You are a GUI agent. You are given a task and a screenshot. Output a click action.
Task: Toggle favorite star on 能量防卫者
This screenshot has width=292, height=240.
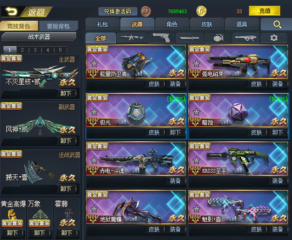[x=94, y=64]
